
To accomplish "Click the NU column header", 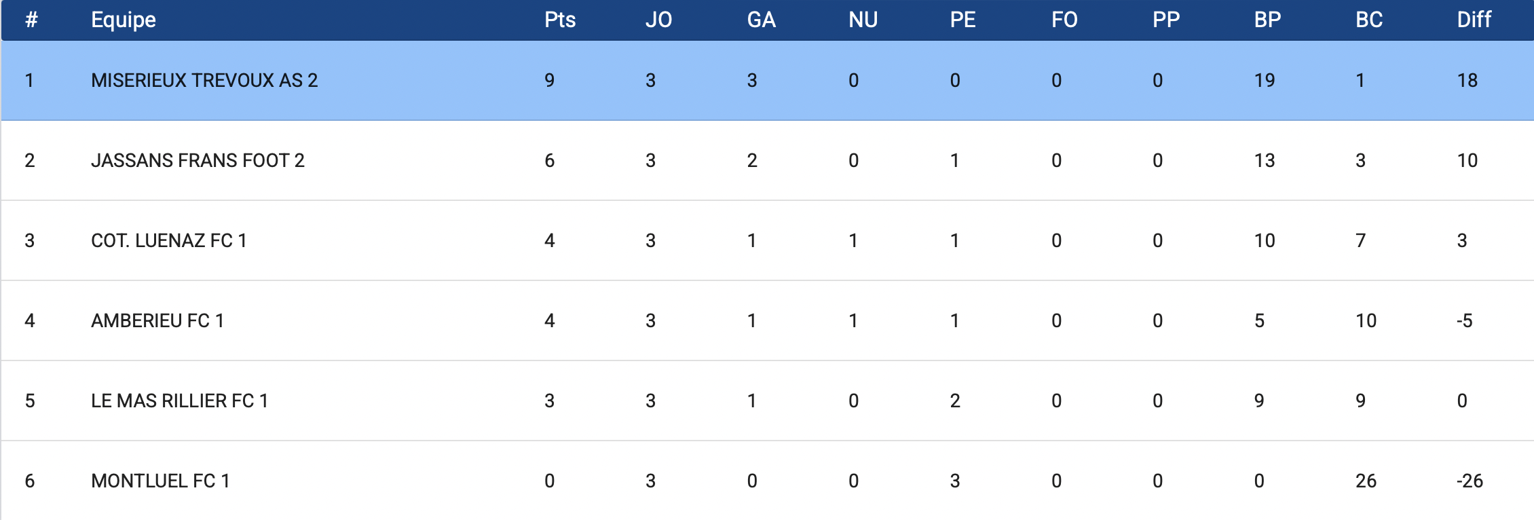I will [x=863, y=20].
